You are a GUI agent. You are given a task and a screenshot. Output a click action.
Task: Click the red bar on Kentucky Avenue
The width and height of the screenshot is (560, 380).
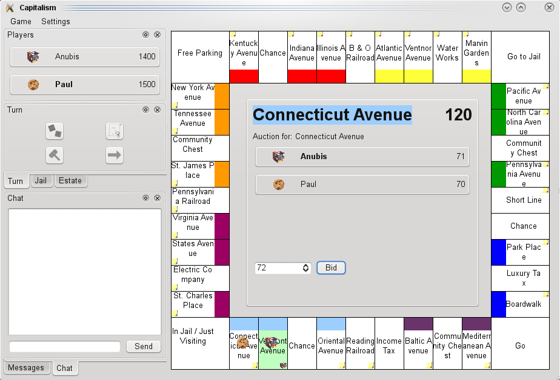[x=244, y=76]
